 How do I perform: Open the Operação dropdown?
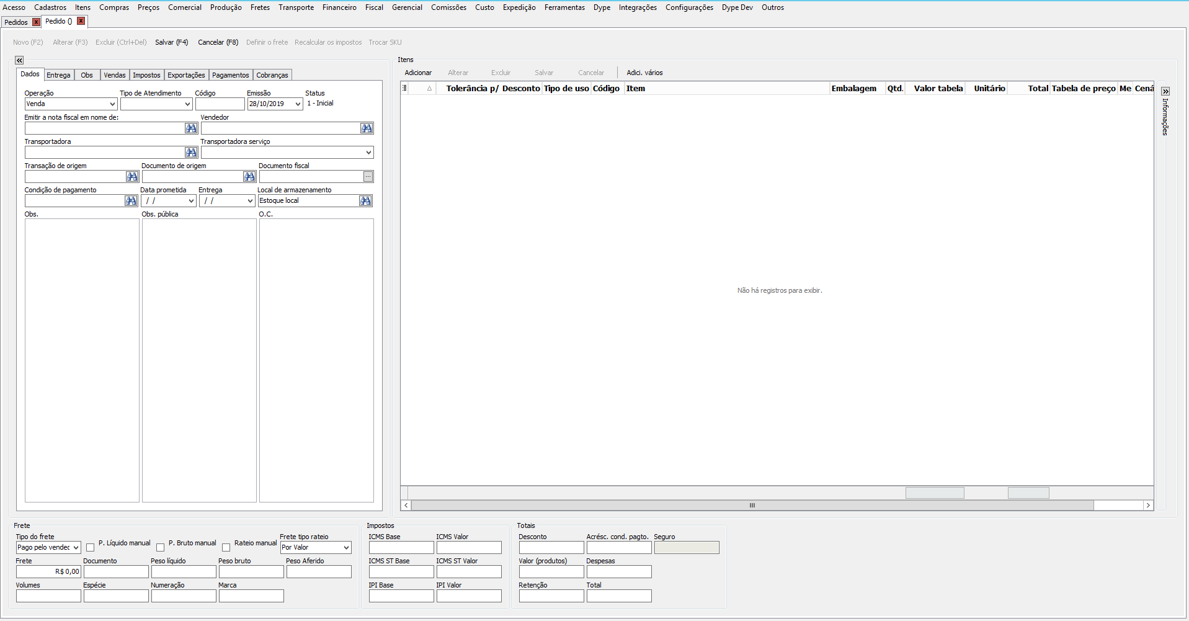pos(112,104)
